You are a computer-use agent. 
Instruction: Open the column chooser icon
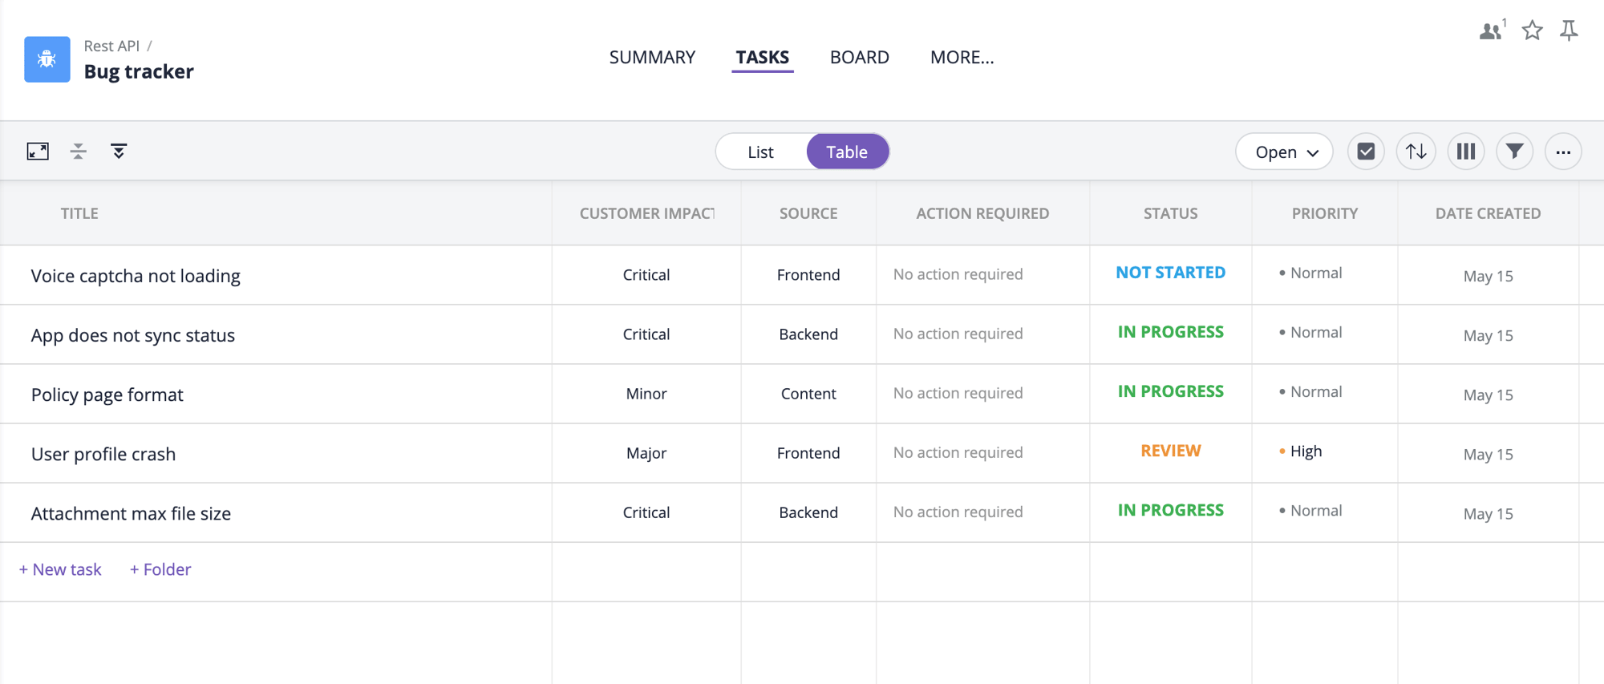(1465, 152)
